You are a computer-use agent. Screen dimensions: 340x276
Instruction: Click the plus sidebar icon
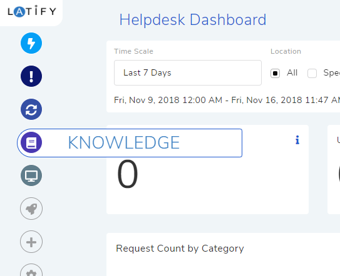coord(31,242)
